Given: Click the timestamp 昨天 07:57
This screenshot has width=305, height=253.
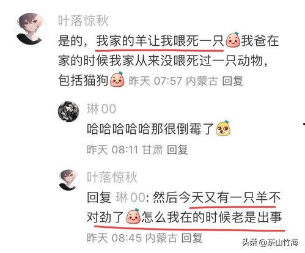Looking at the screenshot, I should [155, 81].
